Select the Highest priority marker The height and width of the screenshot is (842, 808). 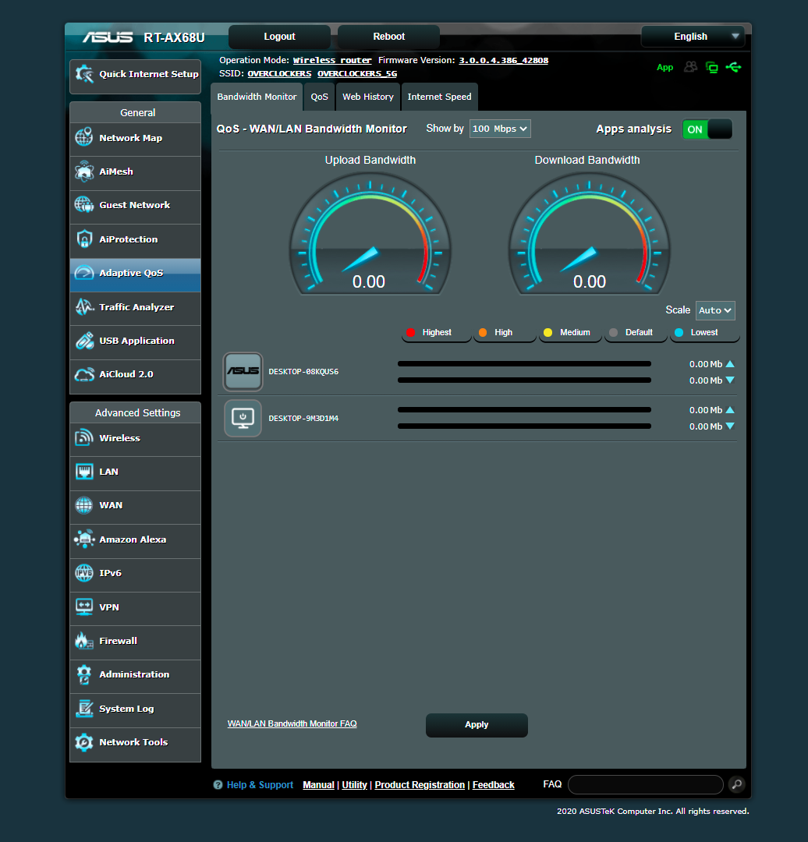411,331
